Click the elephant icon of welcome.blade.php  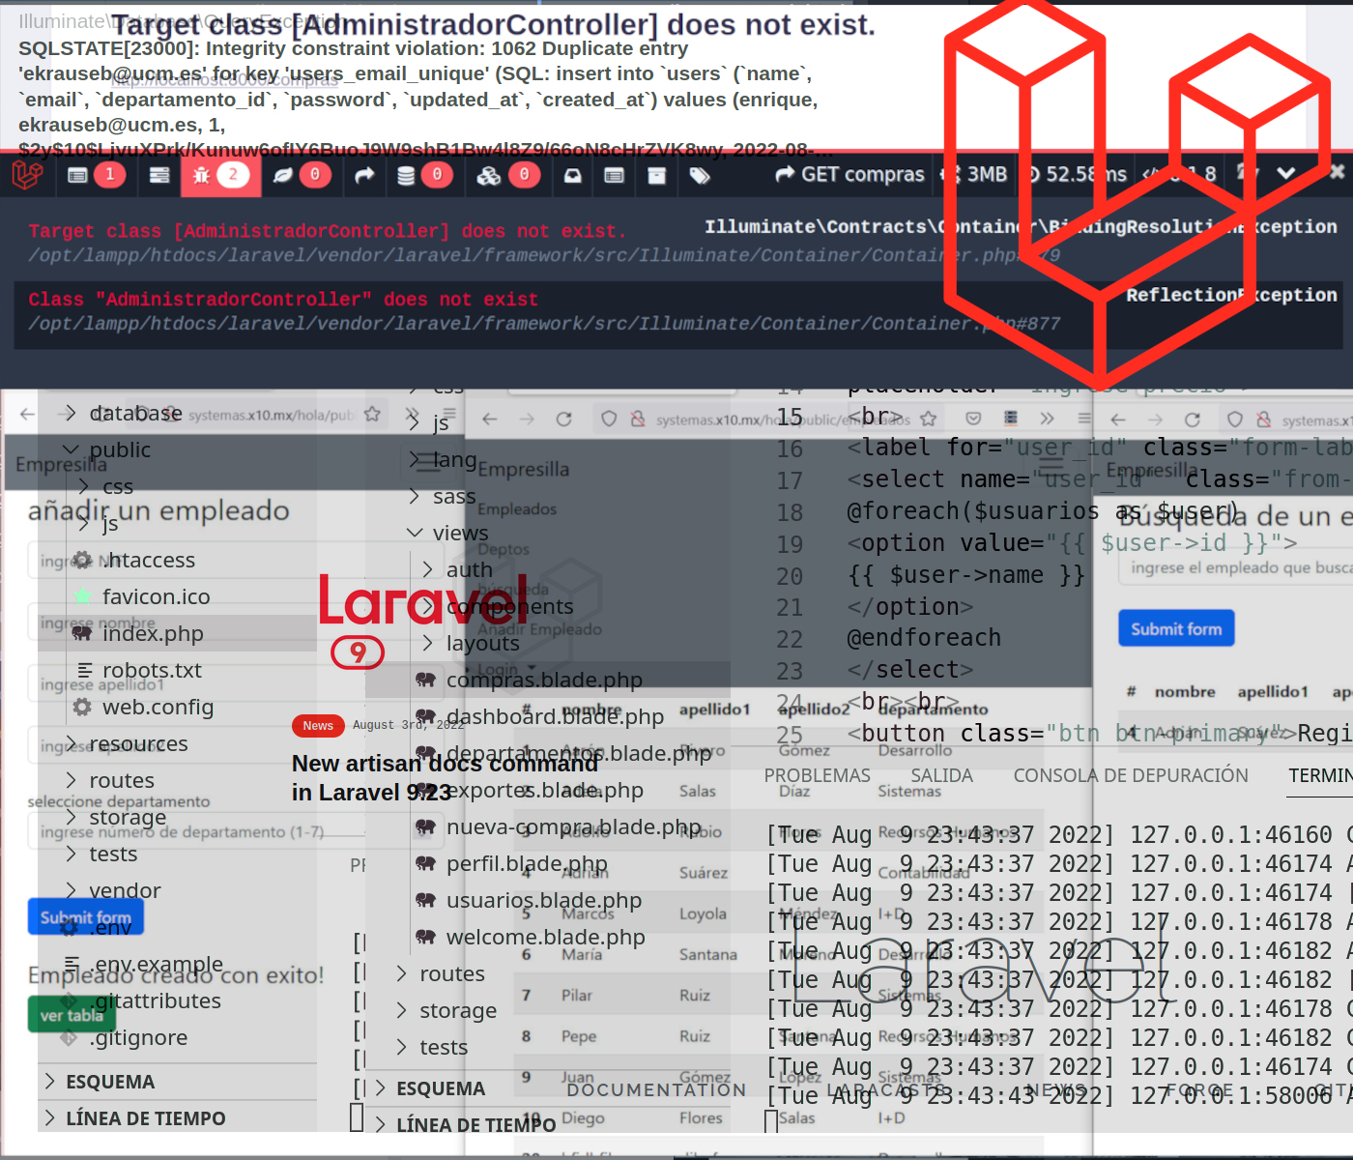click(425, 937)
